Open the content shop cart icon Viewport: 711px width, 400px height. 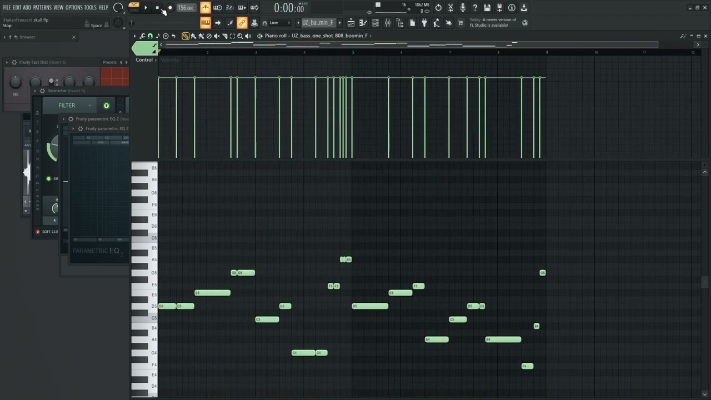[460, 23]
